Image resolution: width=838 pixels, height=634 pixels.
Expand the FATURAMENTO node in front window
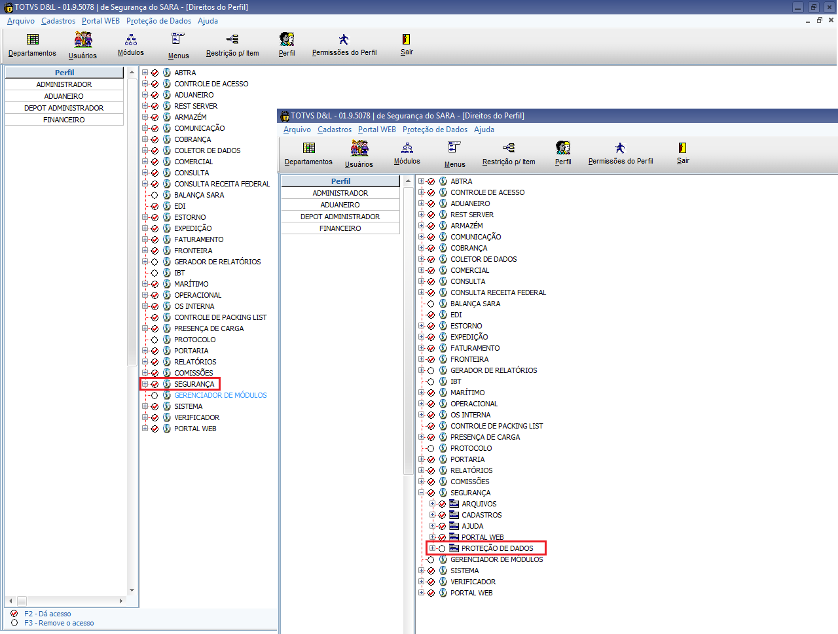tap(422, 348)
